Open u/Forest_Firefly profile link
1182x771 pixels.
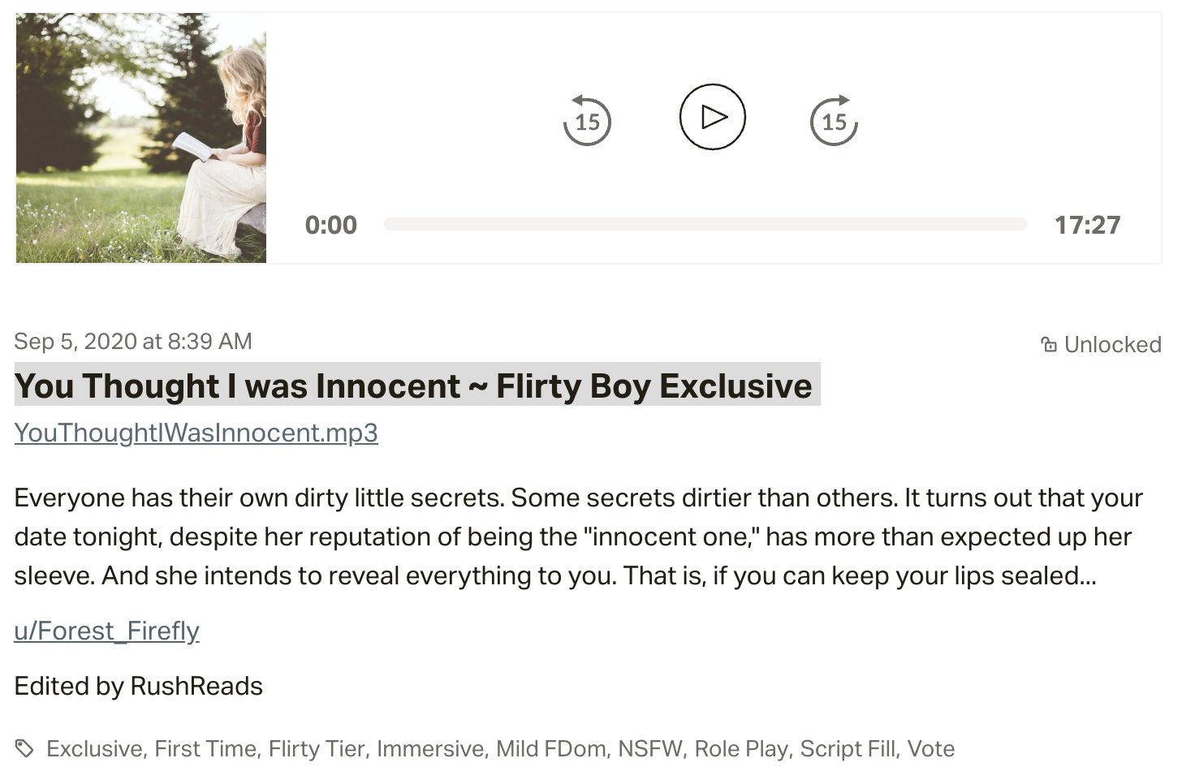pyautogui.click(x=106, y=631)
